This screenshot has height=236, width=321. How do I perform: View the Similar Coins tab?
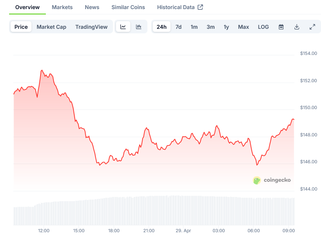[x=128, y=7]
